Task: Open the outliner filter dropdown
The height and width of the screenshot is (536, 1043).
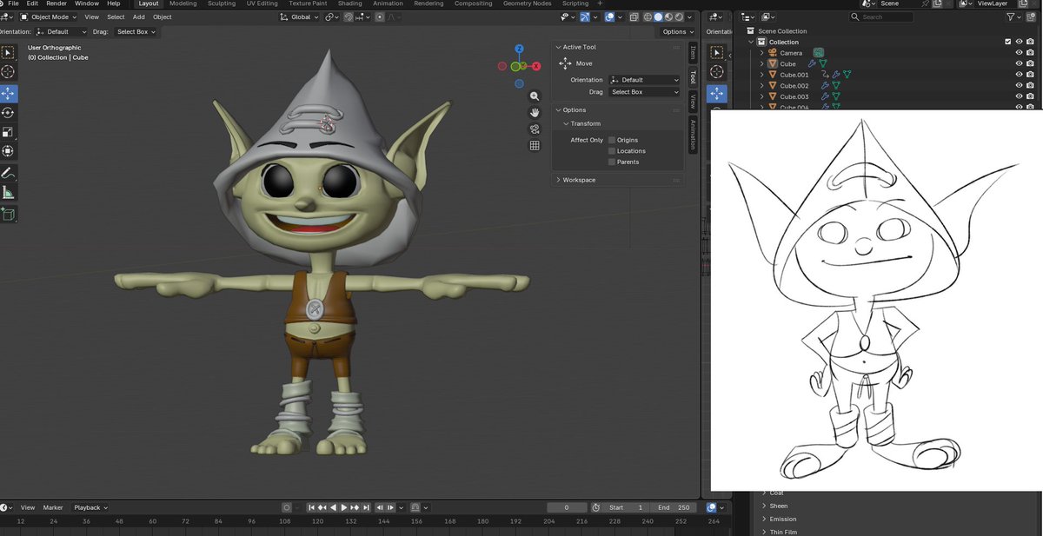Action: [x=1013, y=17]
